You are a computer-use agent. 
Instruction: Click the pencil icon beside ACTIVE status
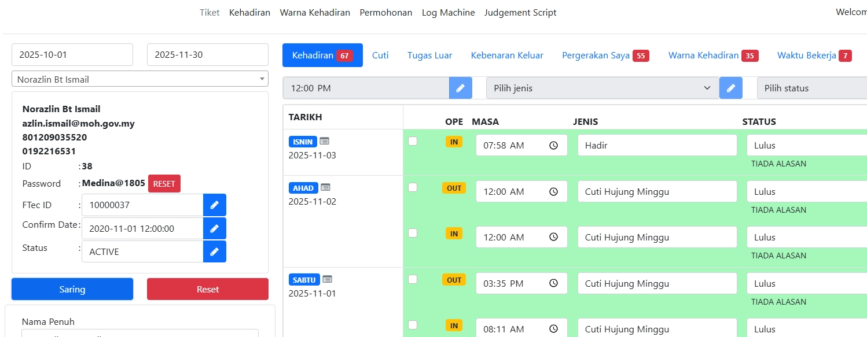(214, 251)
